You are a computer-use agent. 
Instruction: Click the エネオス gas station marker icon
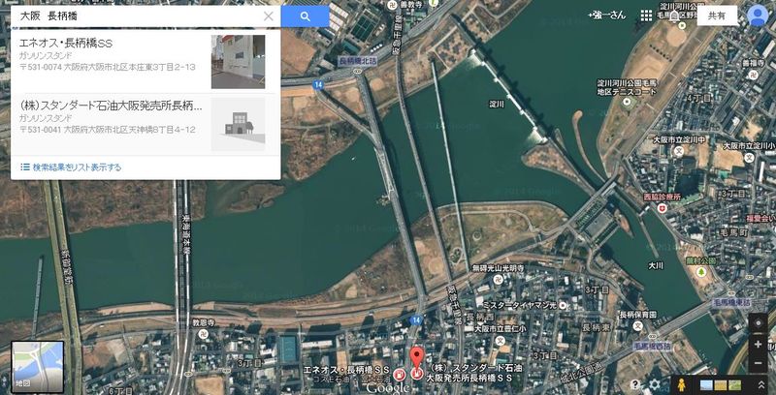tap(399, 375)
